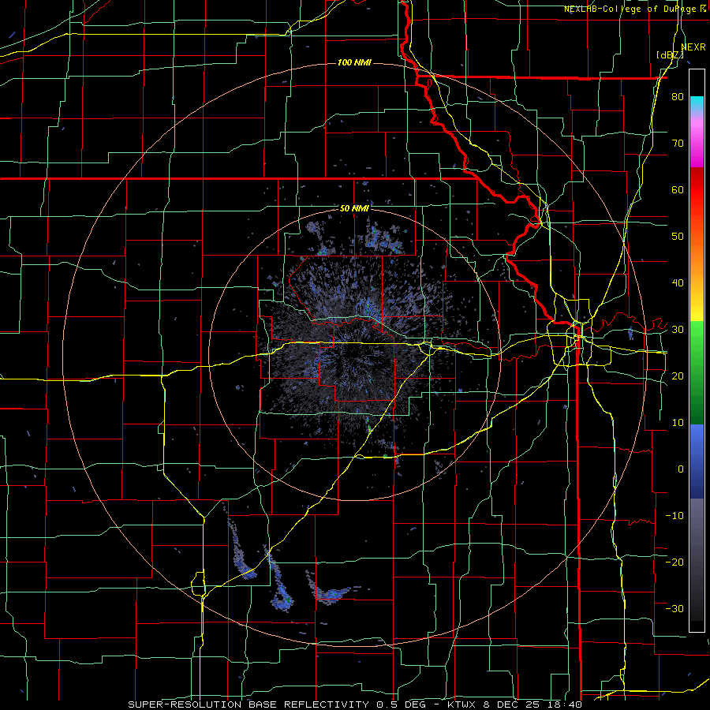Click the 80 value on the dBZ scale
Screen dimensions: 710x710
tap(678, 97)
